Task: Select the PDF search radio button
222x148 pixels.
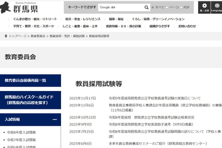Action: point(181,7)
